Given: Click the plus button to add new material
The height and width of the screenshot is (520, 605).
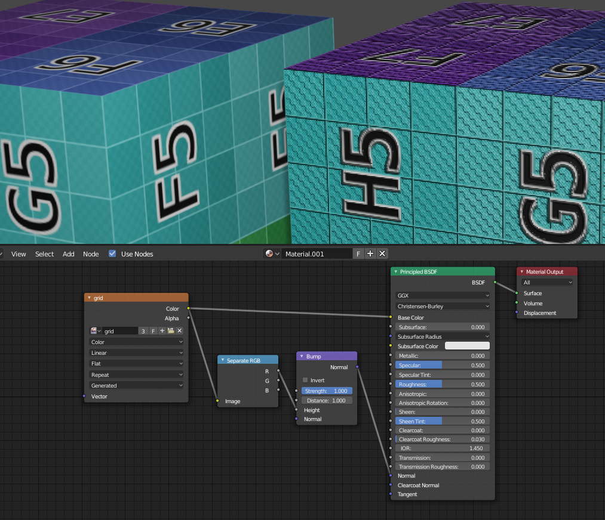Looking at the screenshot, I should pos(370,253).
